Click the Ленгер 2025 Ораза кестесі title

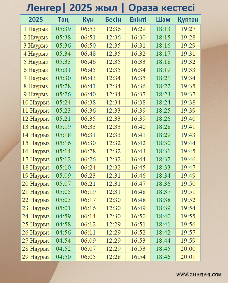click(x=111, y=8)
